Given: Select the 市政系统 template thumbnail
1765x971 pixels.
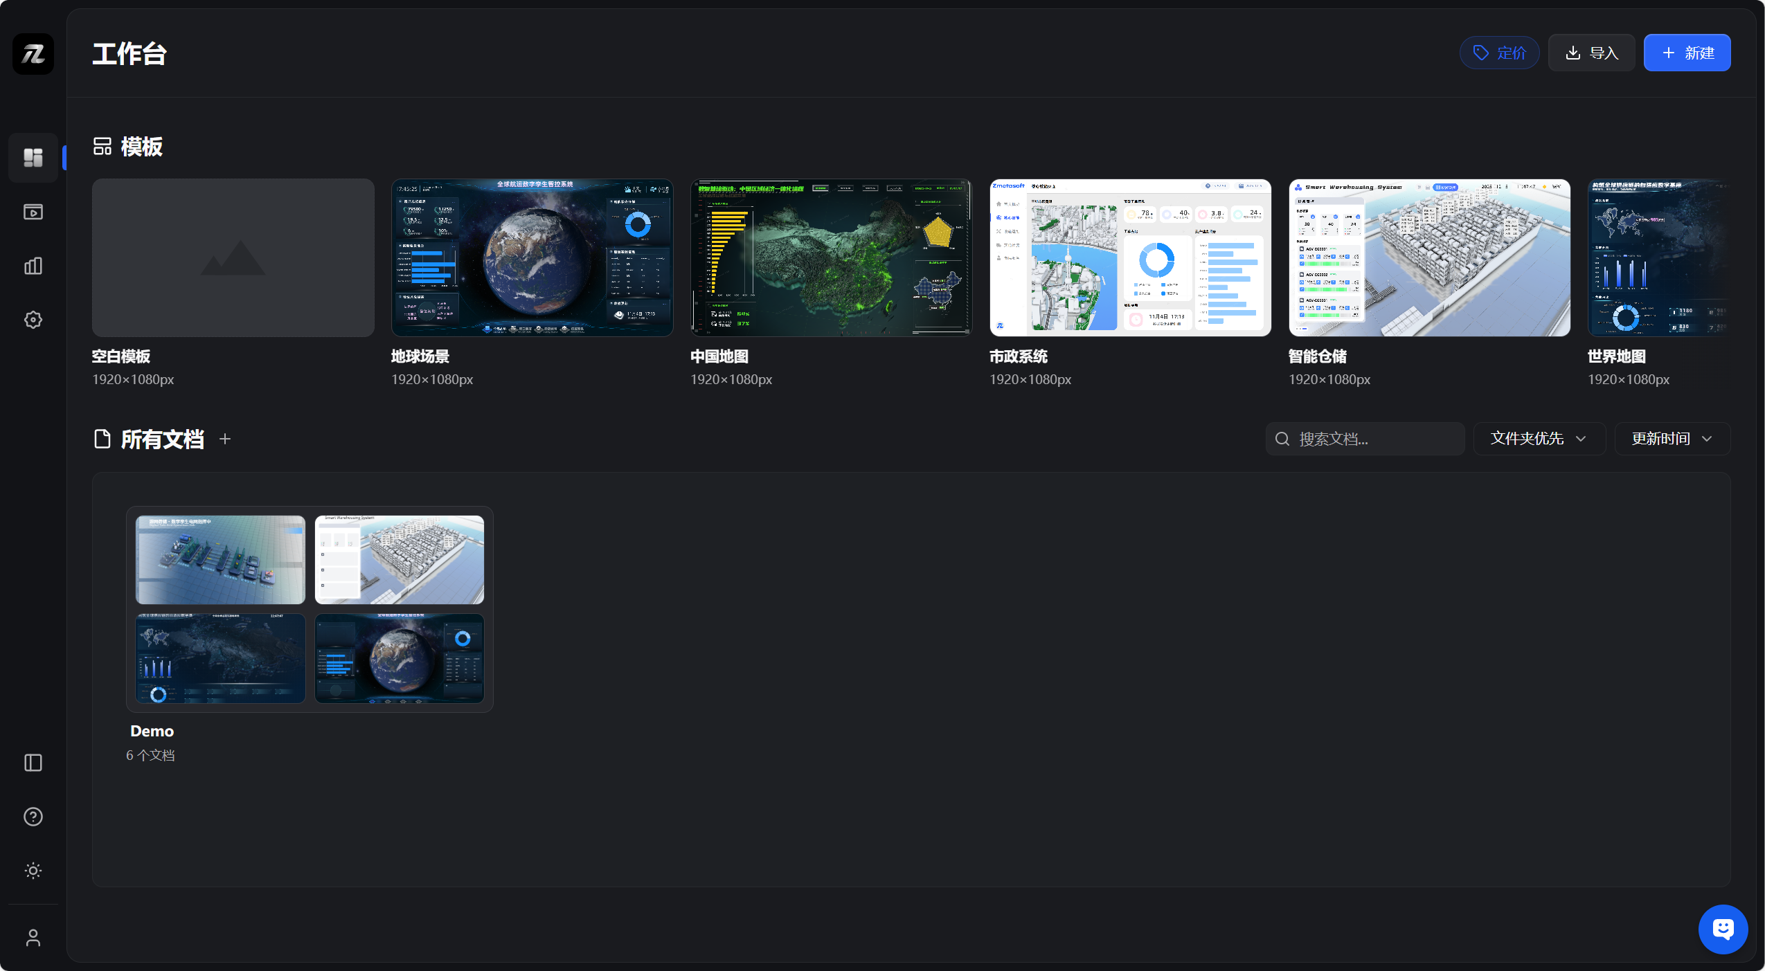Looking at the screenshot, I should 1130,257.
